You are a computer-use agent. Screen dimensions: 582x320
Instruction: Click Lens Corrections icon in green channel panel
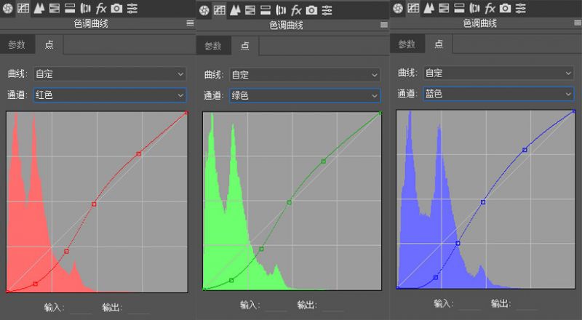click(x=281, y=9)
